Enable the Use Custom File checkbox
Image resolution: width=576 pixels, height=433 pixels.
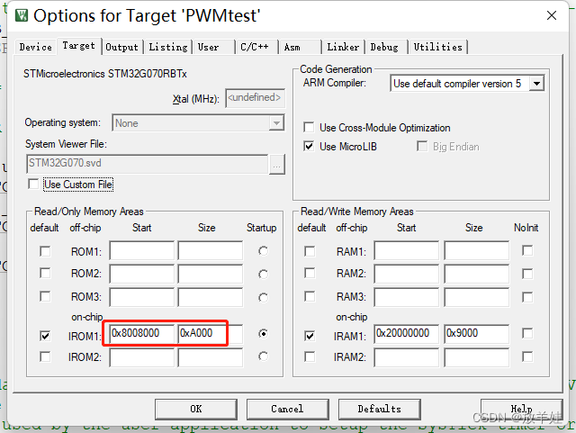(x=33, y=184)
